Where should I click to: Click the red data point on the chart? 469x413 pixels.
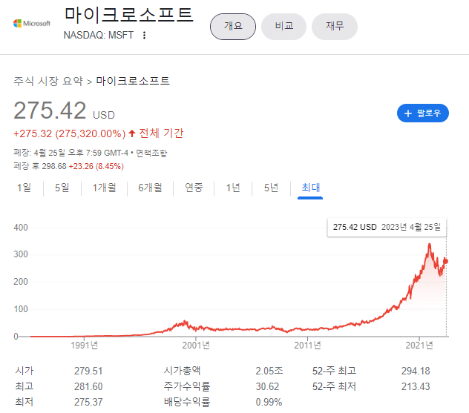[x=445, y=262]
